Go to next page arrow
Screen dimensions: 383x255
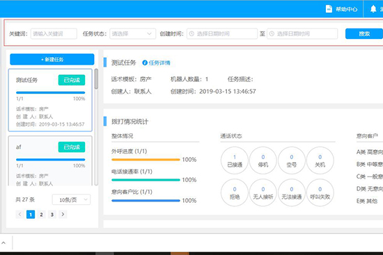[63, 214]
